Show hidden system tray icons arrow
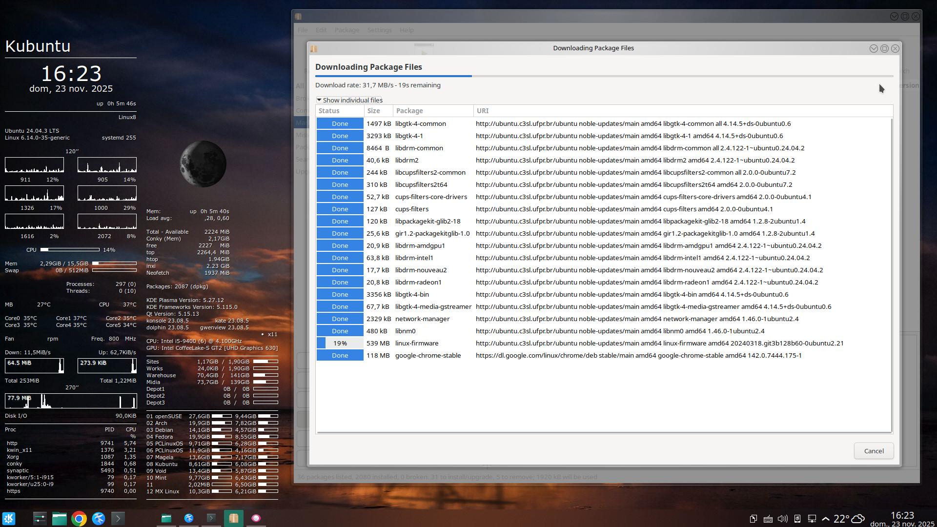The height and width of the screenshot is (527, 937). 826,519
